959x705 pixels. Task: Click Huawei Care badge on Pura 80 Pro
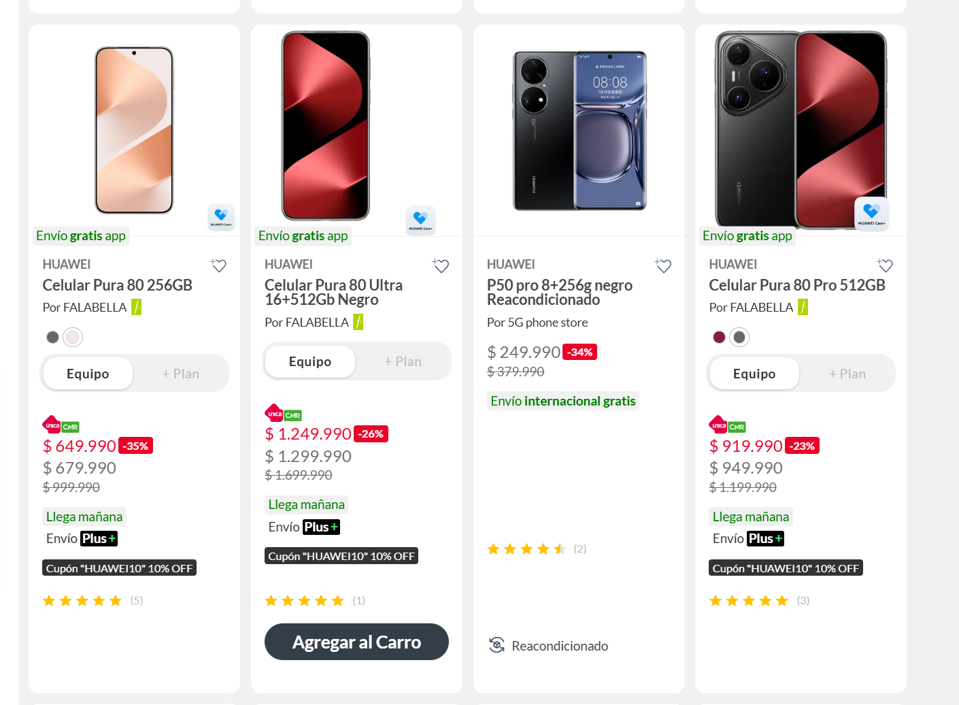pyautogui.click(x=871, y=213)
